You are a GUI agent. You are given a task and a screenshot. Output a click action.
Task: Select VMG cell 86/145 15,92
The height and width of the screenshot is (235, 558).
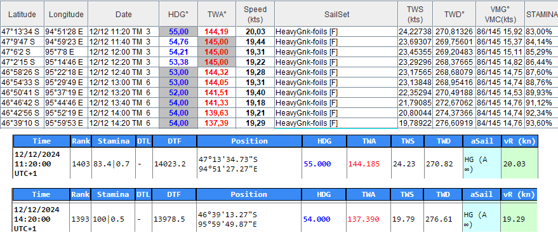coord(500,32)
